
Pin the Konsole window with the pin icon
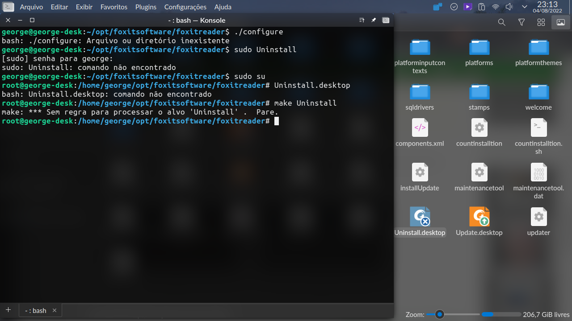[374, 20]
